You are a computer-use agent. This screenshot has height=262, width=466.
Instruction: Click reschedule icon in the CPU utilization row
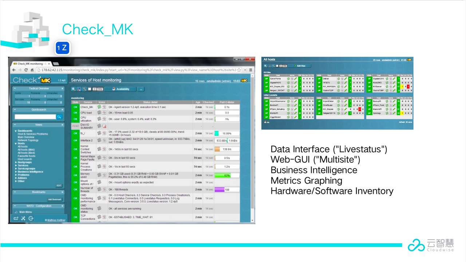[99, 119]
